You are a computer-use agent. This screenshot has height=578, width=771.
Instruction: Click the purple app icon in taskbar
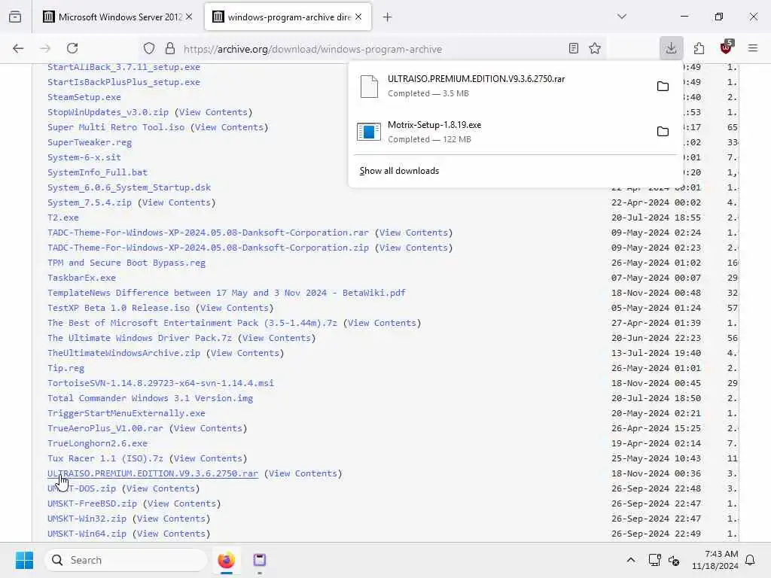pos(260,560)
